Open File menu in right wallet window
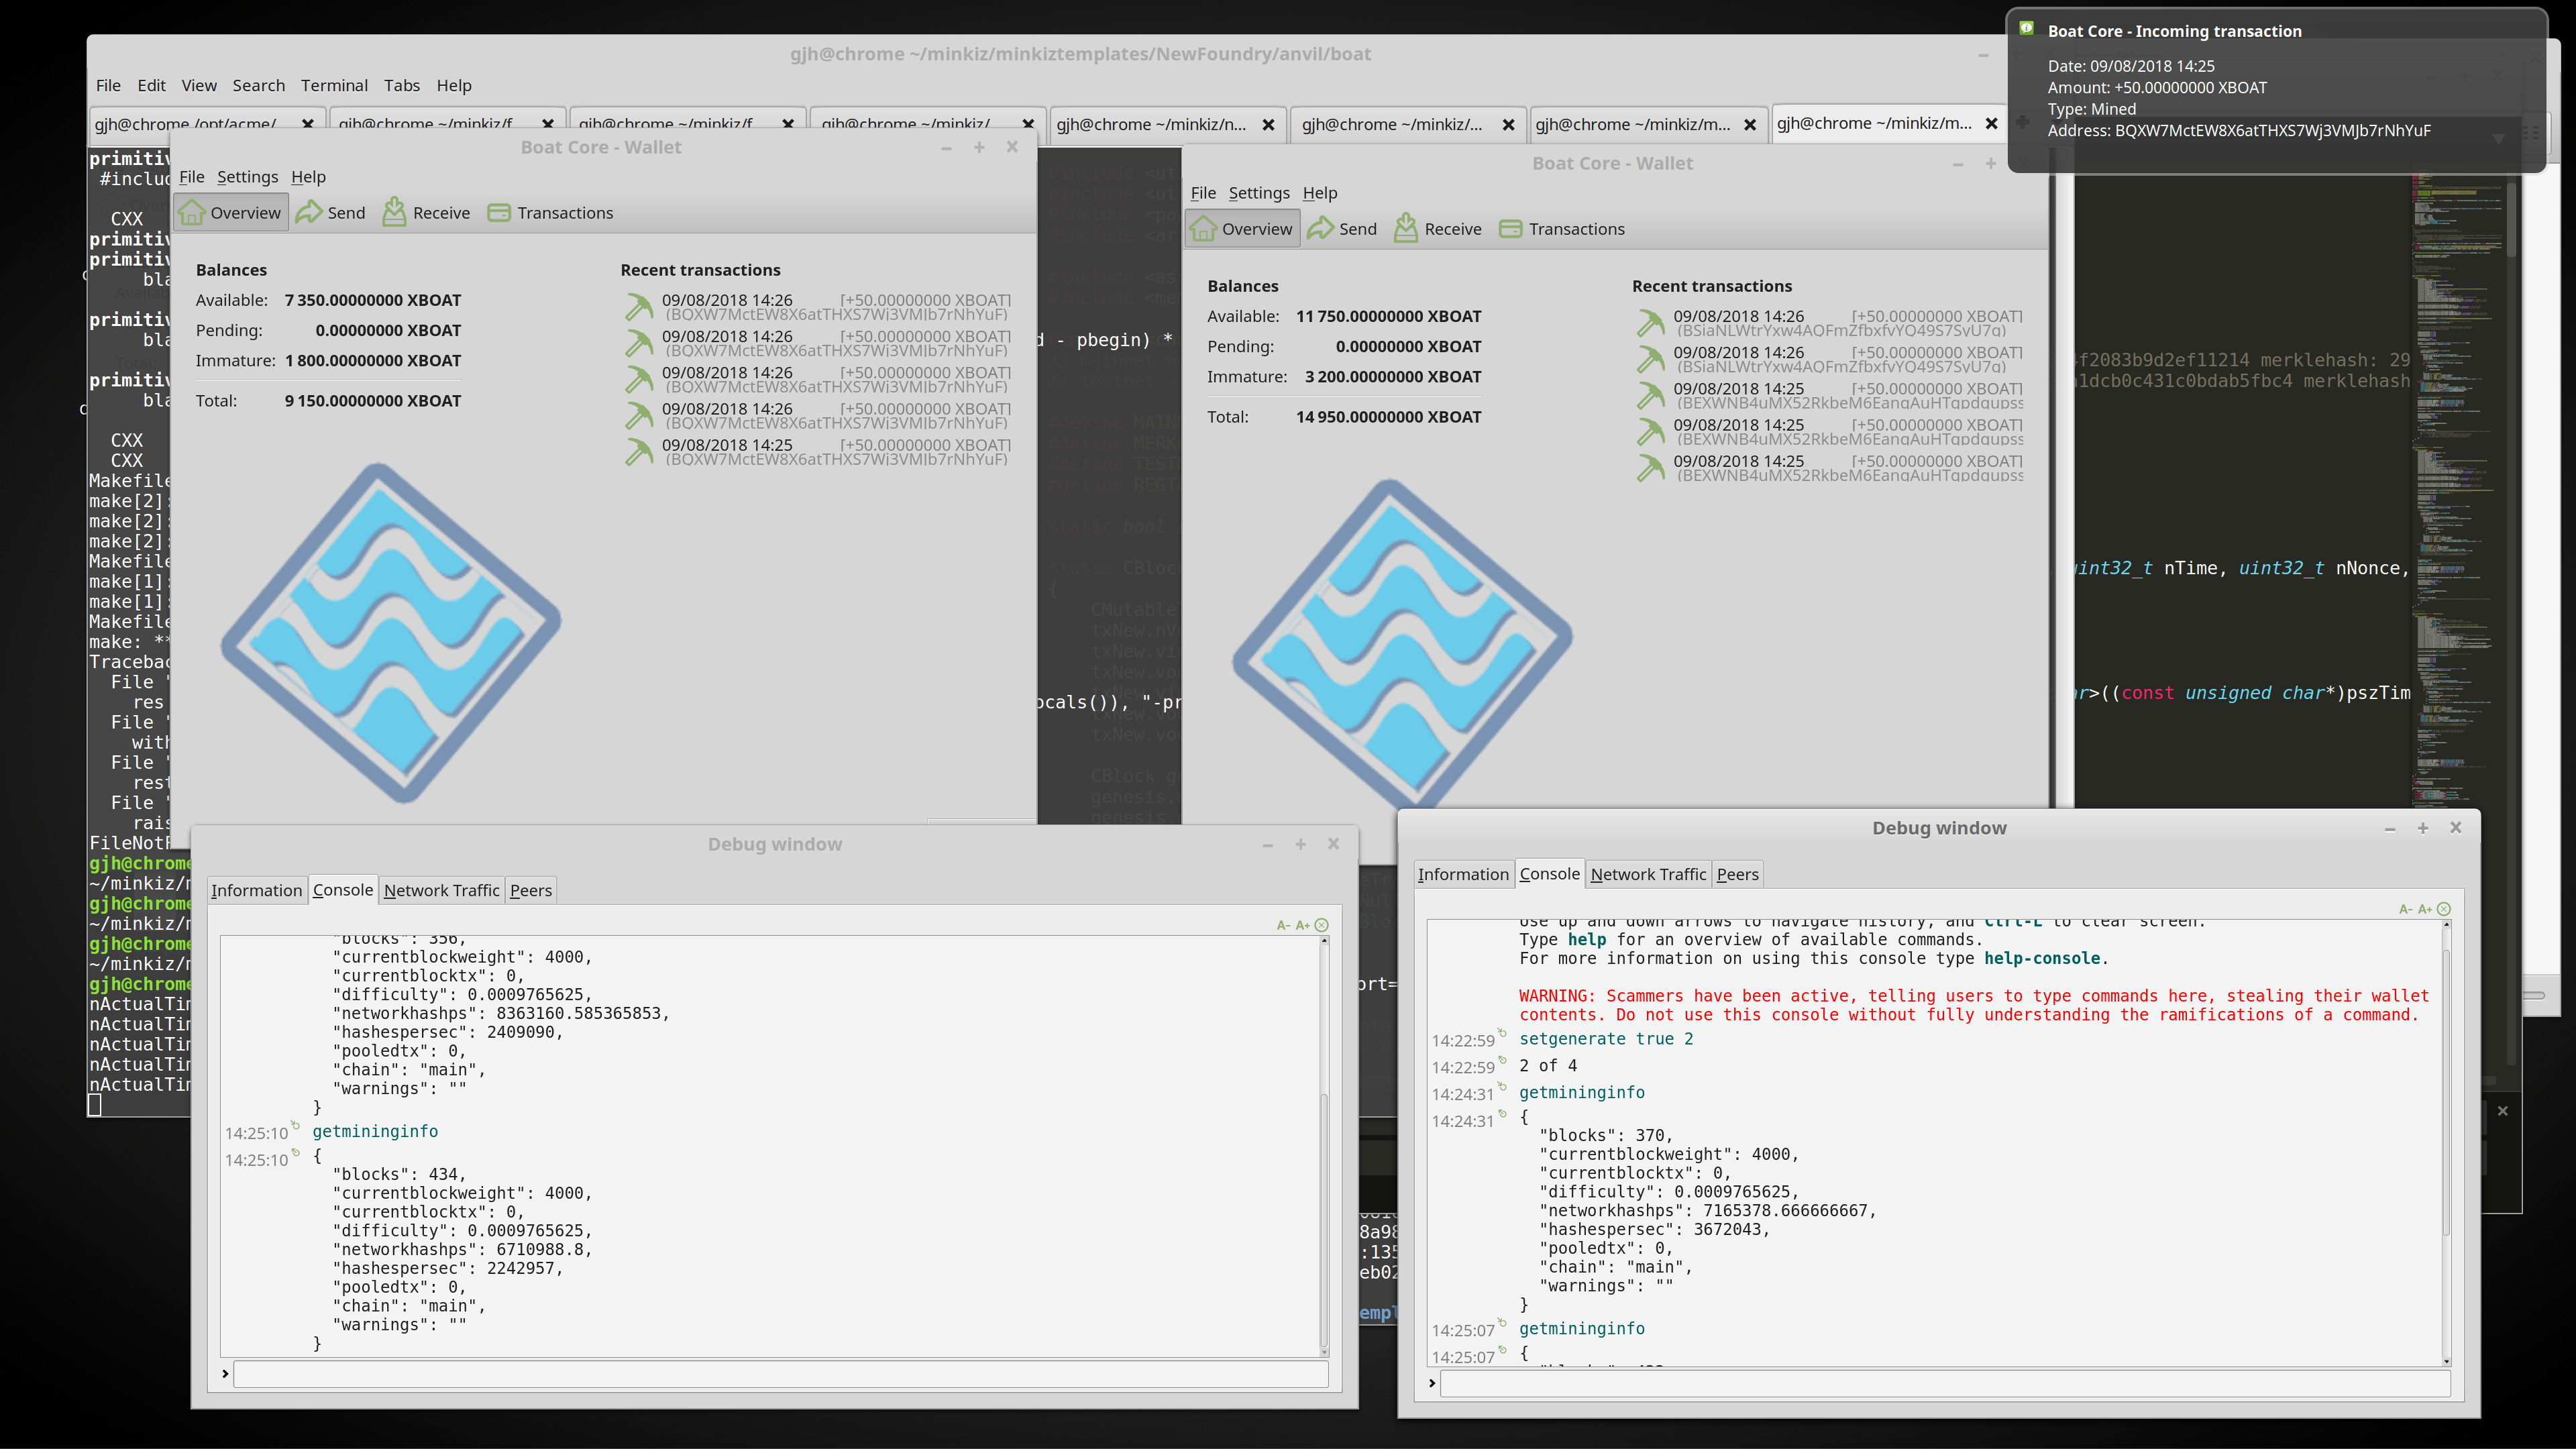Viewport: 2576px width, 1449px height. point(1203,193)
